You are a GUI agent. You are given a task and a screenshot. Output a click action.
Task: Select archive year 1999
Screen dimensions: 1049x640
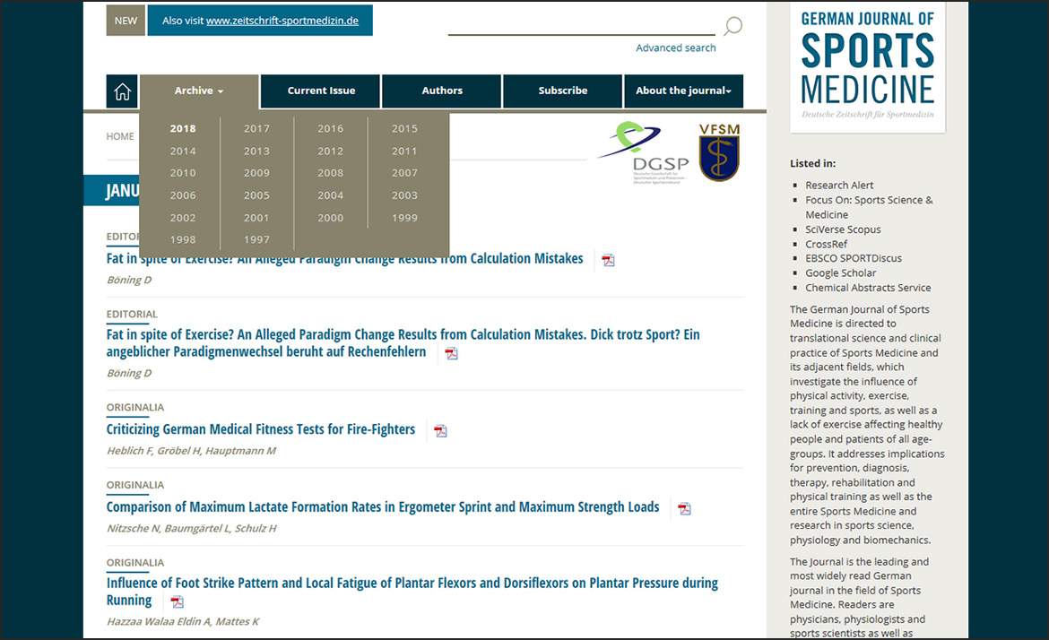[x=404, y=218]
